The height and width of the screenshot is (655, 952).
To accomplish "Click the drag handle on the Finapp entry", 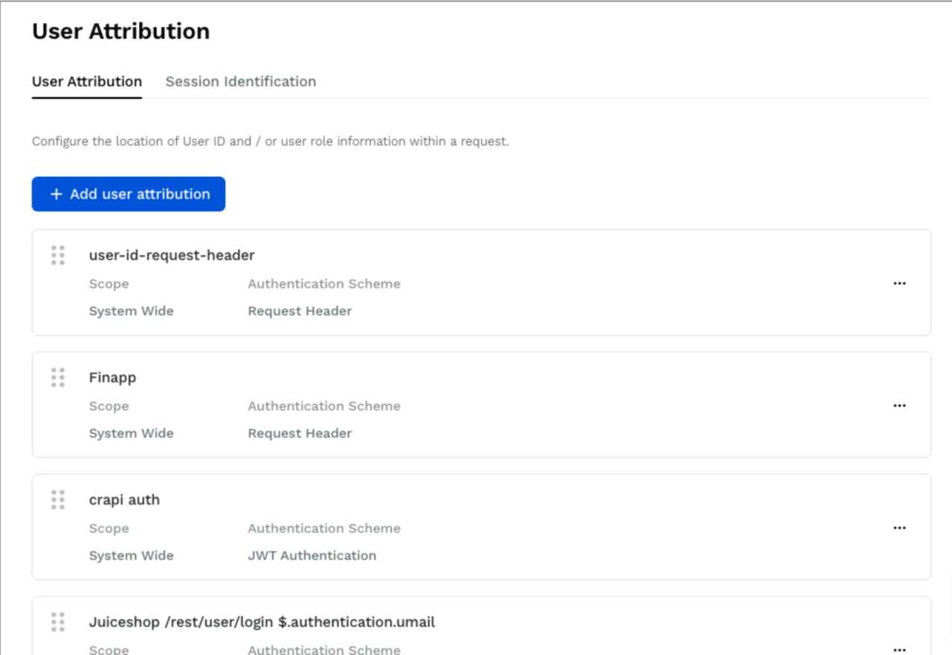I will pos(58,377).
